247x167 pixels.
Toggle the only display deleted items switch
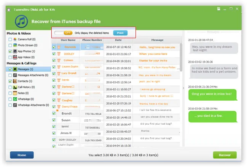tap(63, 33)
